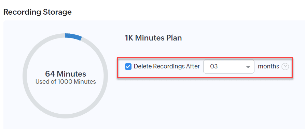Click the "1K Minutes Plan" heading
305x129 pixels.
[153, 38]
